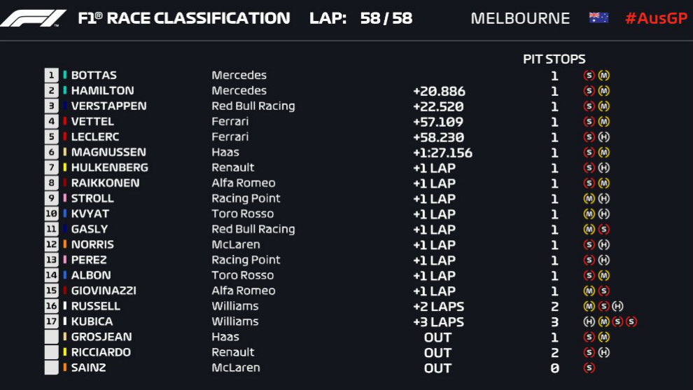Image resolution: width=693 pixels, height=390 pixels.
Task: Select the medium tyre icon in Bottas's row
Action: click(603, 76)
